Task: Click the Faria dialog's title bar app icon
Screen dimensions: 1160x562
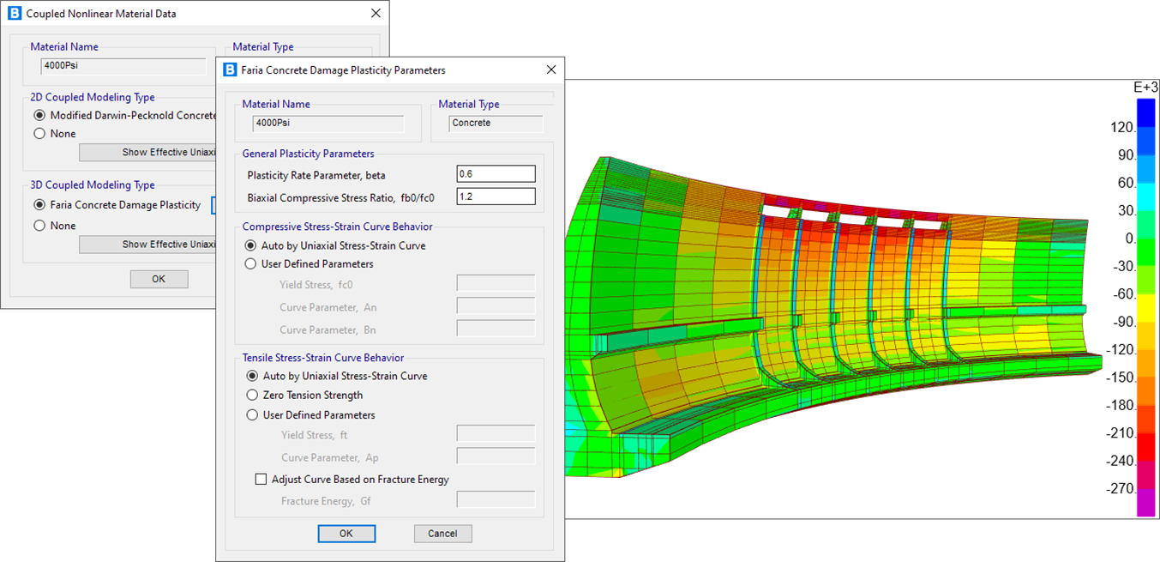Action: (x=230, y=70)
